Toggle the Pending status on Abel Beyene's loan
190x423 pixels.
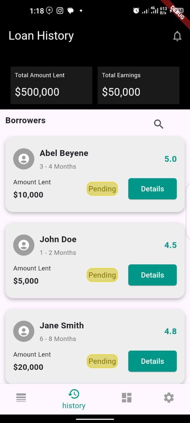pyautogui.click(x=102, y=189)
